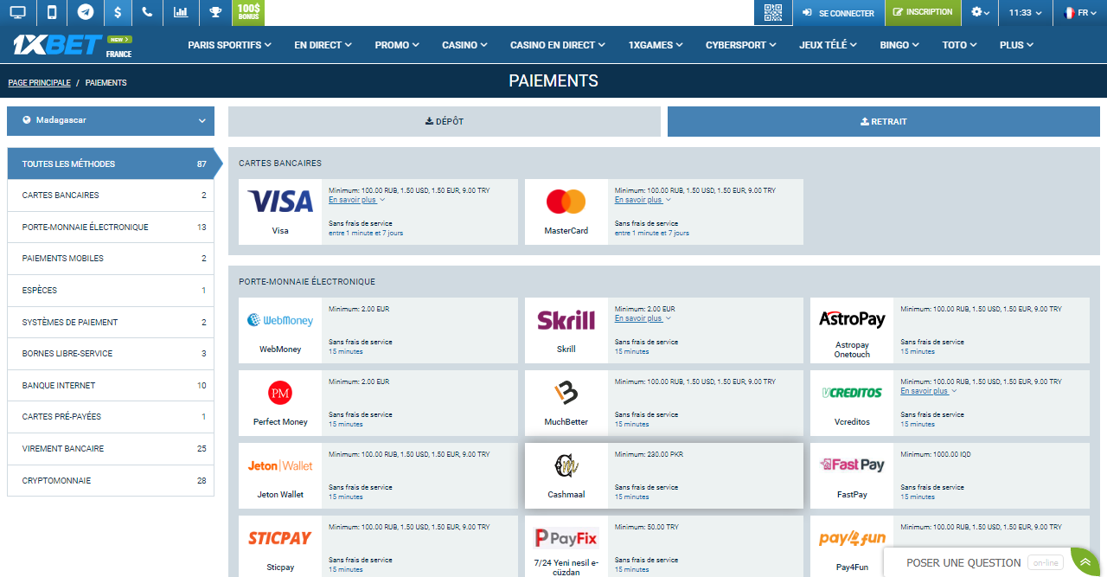The image size is (1107, 577).
Task: Click the SE CONNECTER button
Action: coord(838,13)
